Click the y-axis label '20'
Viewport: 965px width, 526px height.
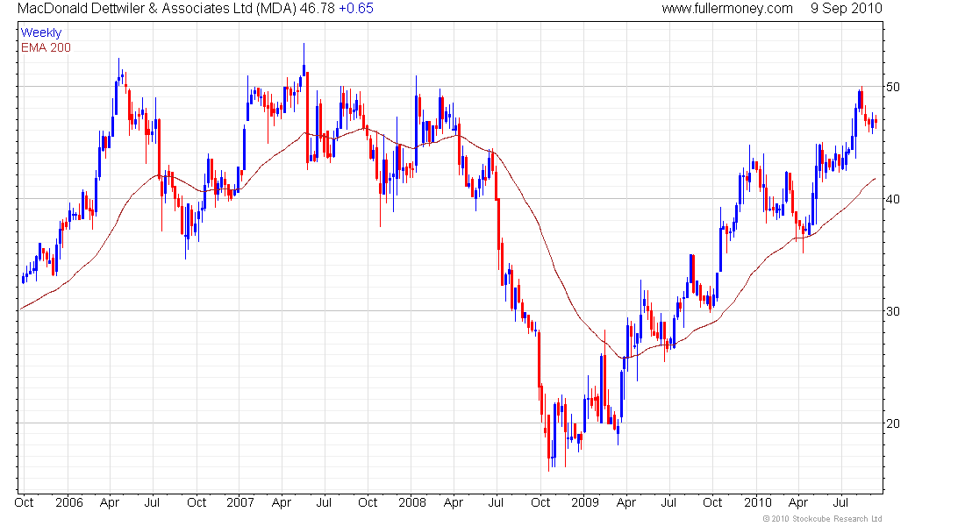point(892,423)
